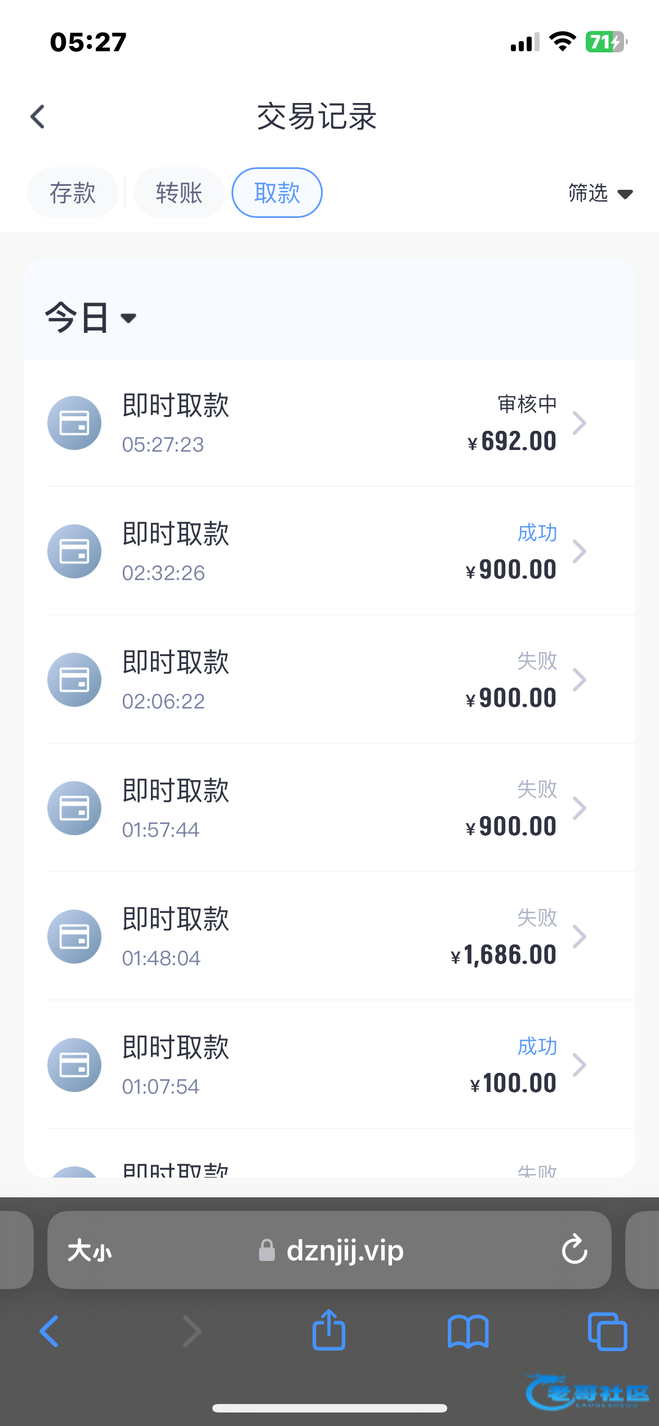Show all Safari tabs icon
The width and height of the screenshot is (659, 1426).
coord(607,1331)
